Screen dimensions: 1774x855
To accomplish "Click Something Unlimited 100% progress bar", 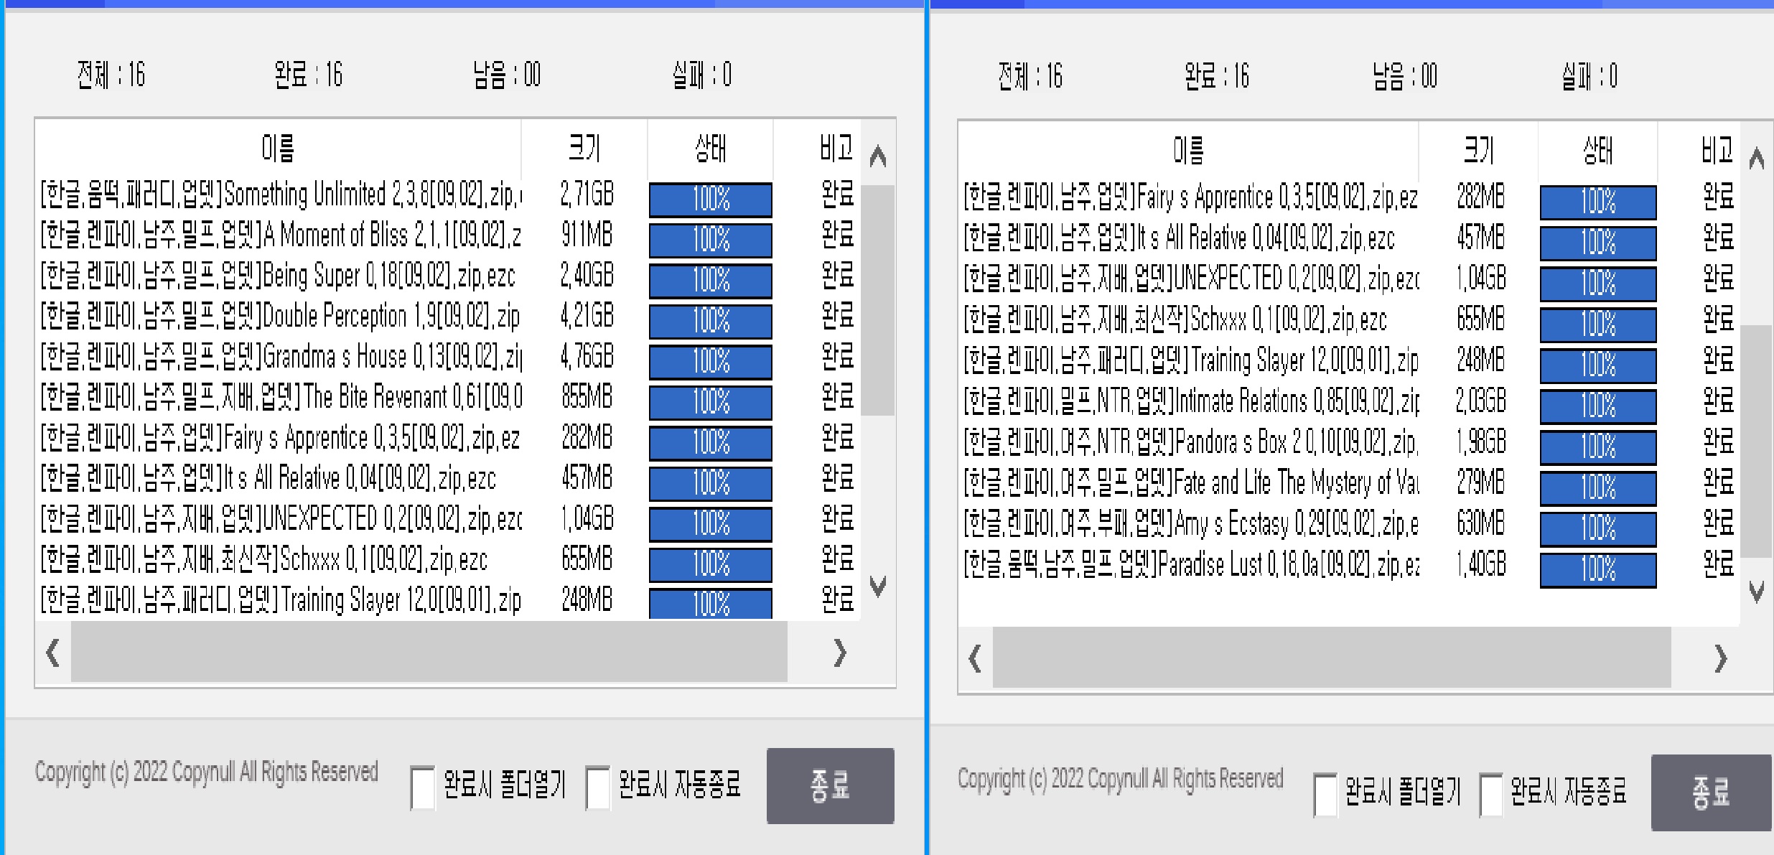I will pyautogui.click(x=710, y=199).
